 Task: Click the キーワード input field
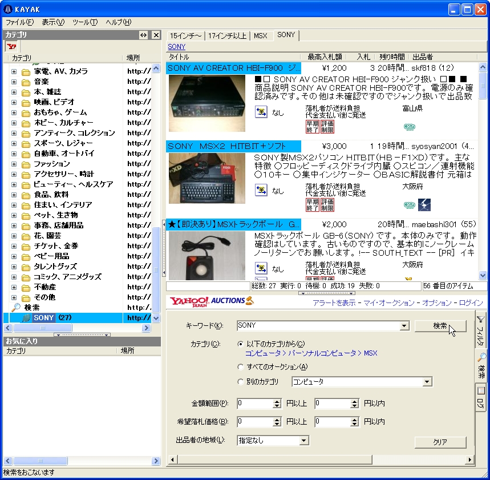(x=318, y=326)
